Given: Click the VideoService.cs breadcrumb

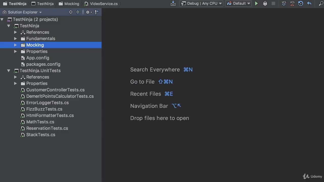Looking at the screenshot, I should click(x=101, y=4).
